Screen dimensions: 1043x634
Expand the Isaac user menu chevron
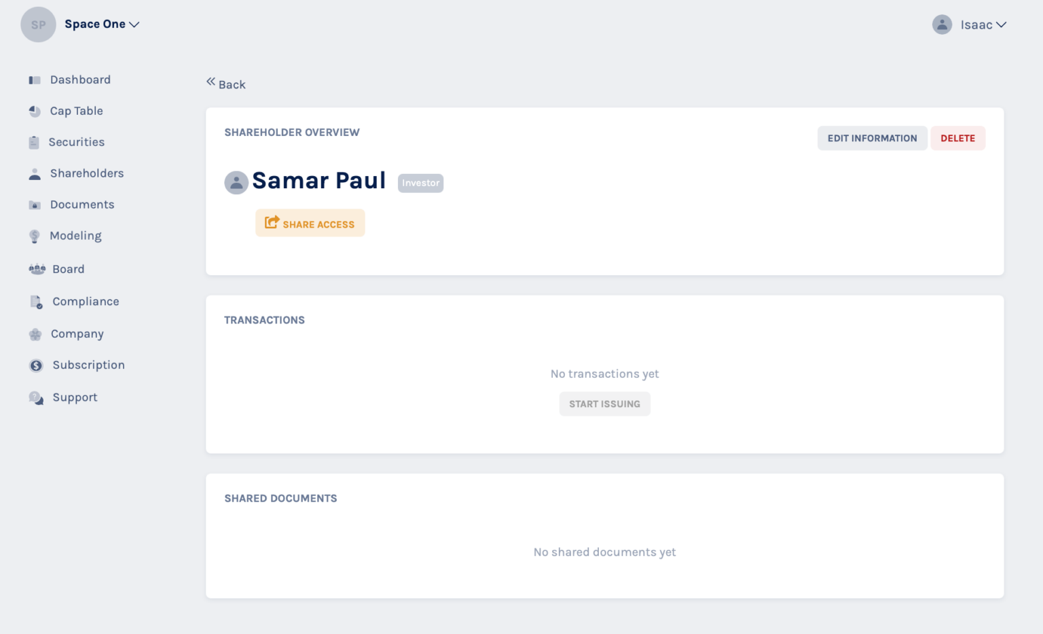pos(1001,24)
